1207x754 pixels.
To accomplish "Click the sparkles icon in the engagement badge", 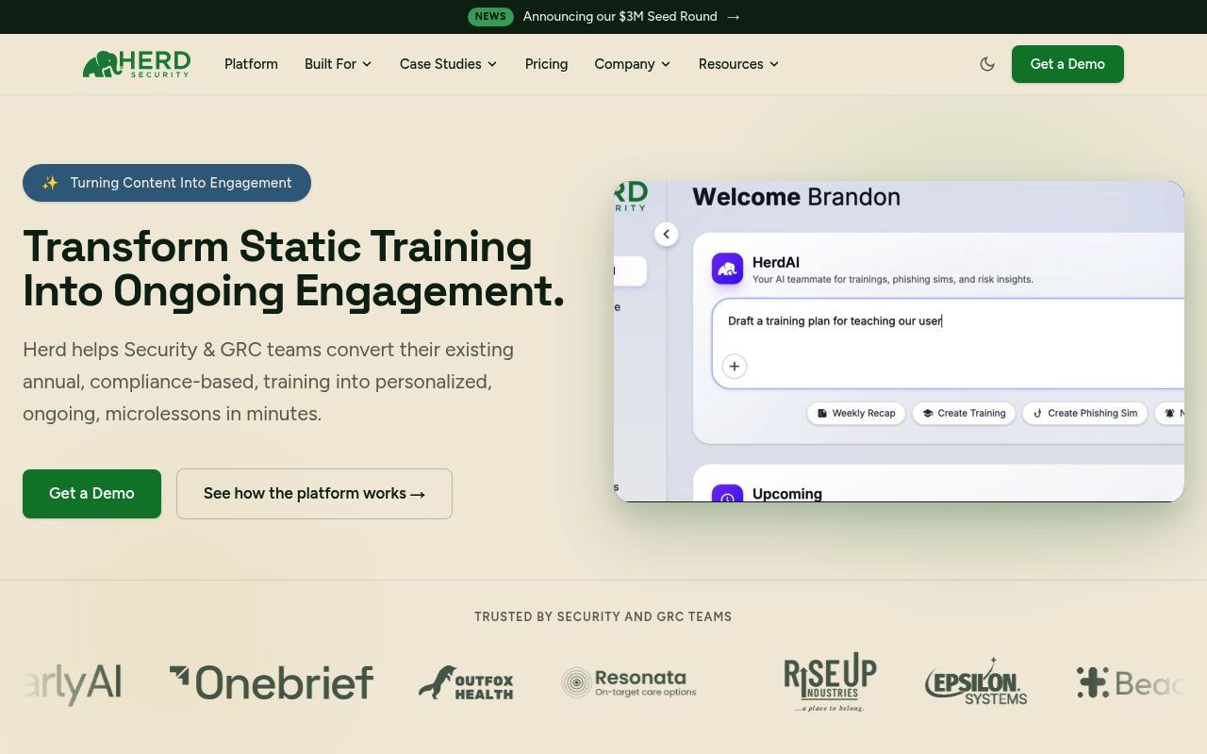I will [50, 183].
